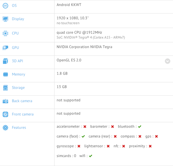Open the OS label link

click(14, 6)
